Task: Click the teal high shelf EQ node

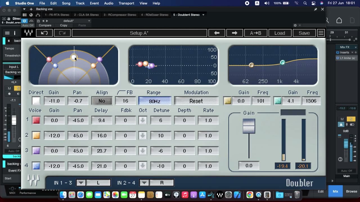Action: [x=282, y=62]
